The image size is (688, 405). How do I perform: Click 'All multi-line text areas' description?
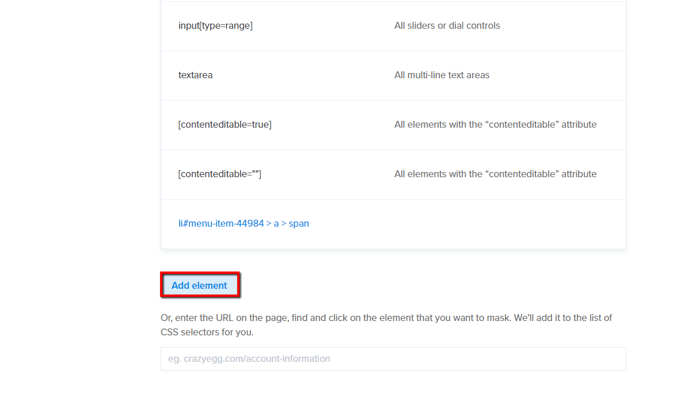442,75
